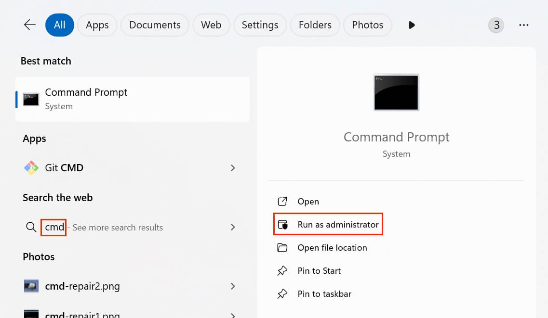Switch to the Settings filter tab
This screenshot has height=318, width=548.
[260, 25]
